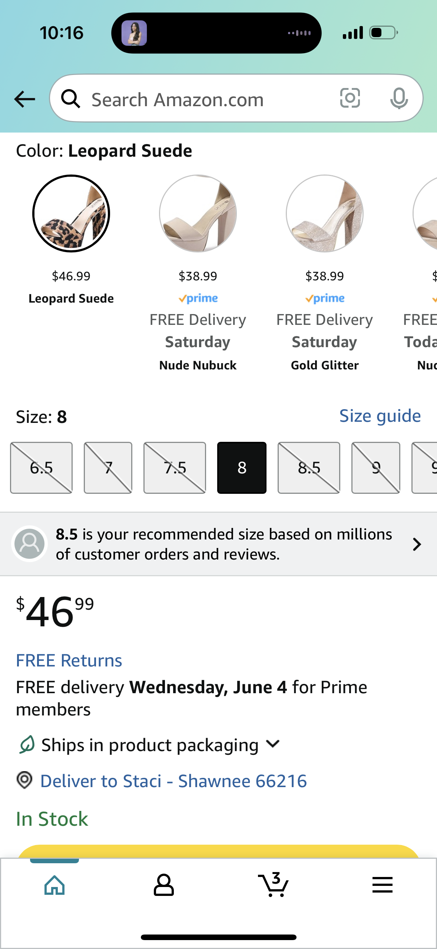
Task: Tap the back arrow icon
Action: [x=24, y=99]
